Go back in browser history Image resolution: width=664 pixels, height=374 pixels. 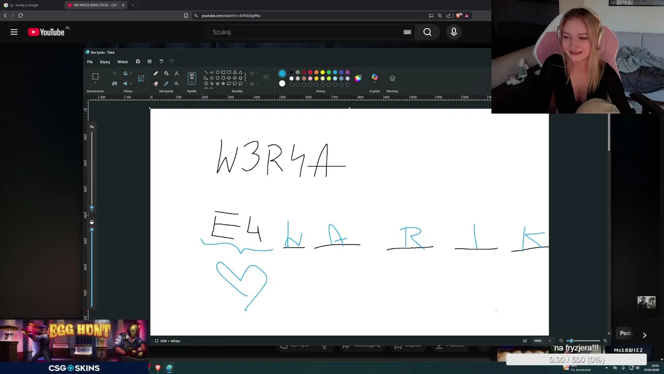pos(5,16)
